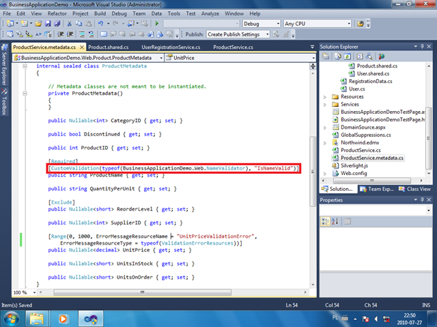
Task: Start debugging with the green play icon
Action: coord(157,24)
